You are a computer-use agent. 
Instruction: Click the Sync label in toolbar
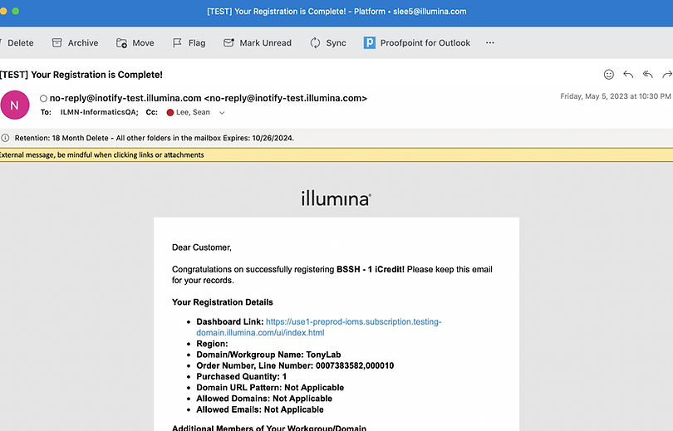pyautogui.click(x=336, y=43)
